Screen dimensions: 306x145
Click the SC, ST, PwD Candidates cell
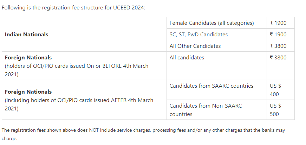pyautogui.click(x=198, y=35)
